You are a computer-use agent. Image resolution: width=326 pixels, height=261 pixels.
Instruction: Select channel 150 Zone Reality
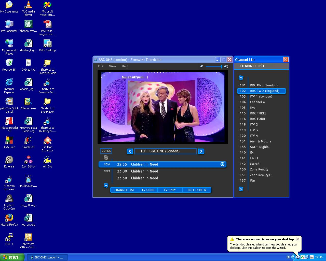tap(261, 169)
